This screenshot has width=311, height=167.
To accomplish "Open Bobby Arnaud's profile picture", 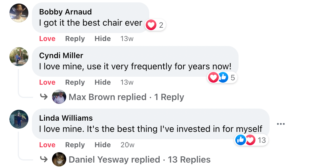I will [19, 13].
